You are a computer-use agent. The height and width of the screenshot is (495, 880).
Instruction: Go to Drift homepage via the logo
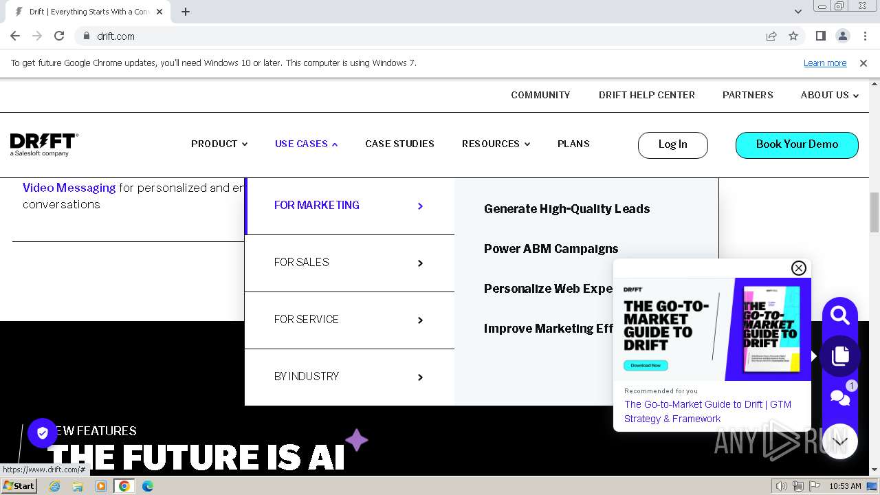[45, 144]
